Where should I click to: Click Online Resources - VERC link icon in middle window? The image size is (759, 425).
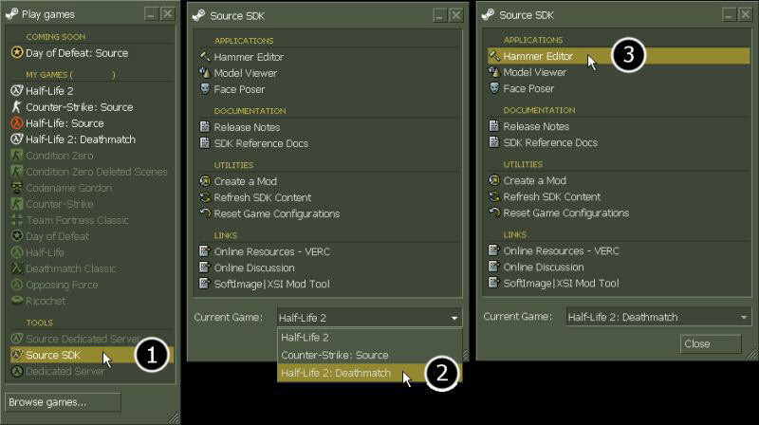point(205,251)
